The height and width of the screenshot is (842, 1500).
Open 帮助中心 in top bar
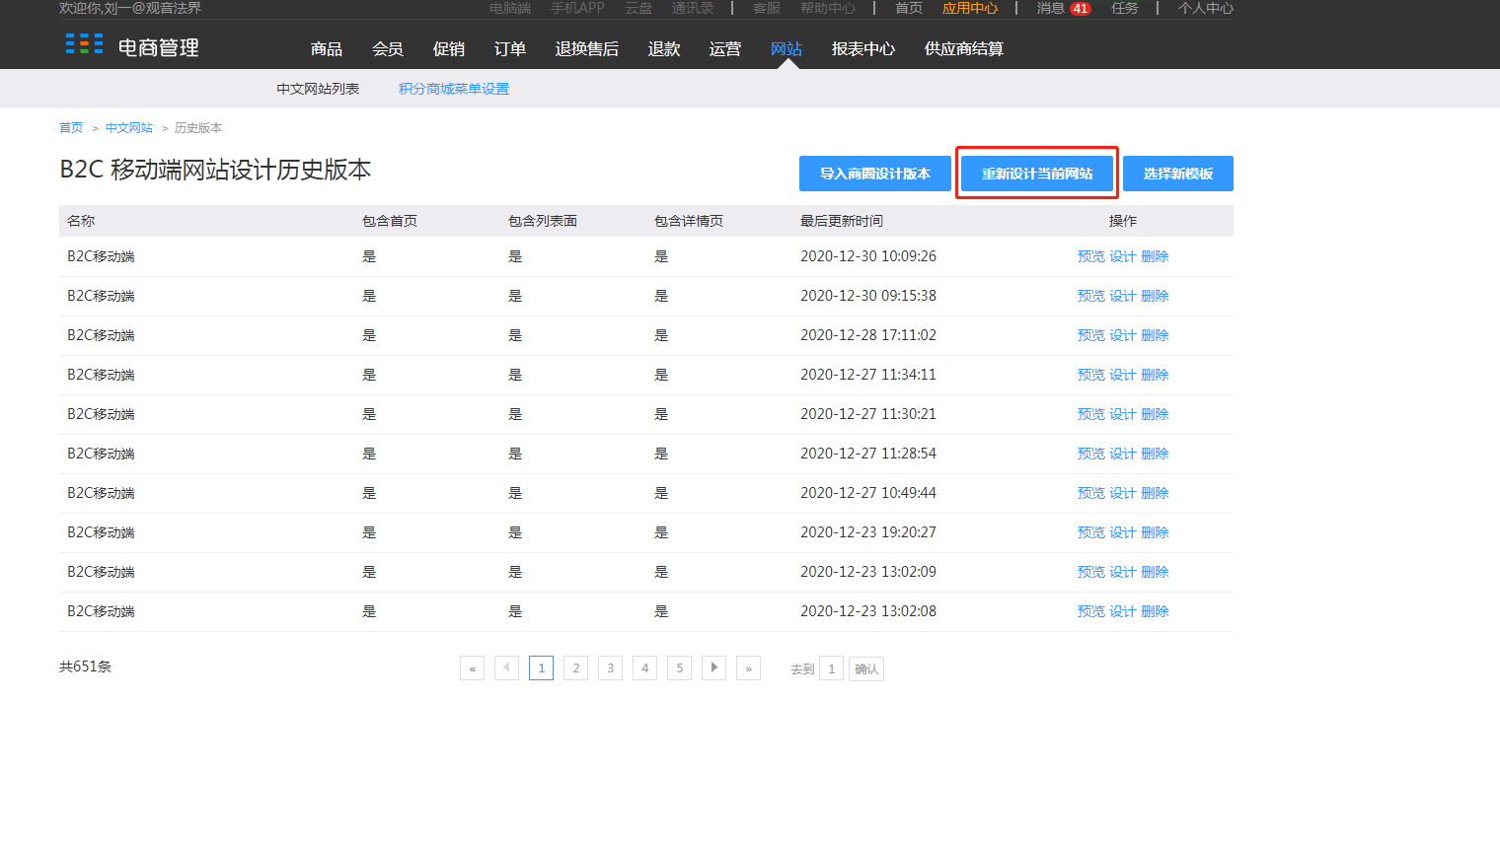tap(828, 8)
